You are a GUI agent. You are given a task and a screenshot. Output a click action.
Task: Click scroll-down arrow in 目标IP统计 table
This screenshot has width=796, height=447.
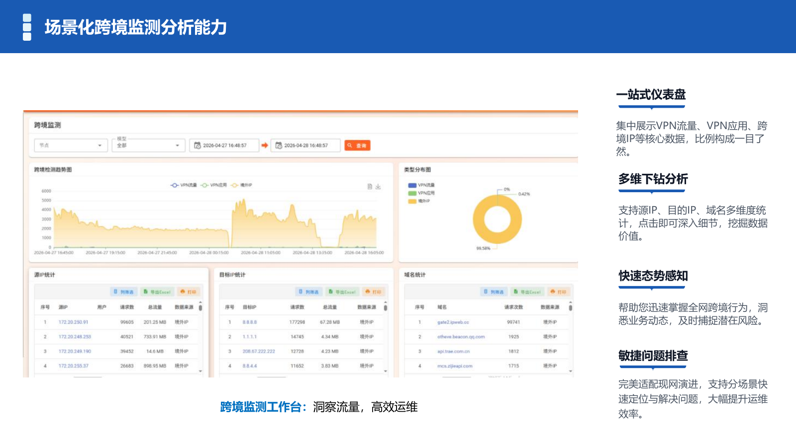pyautogui.click(x=386, y=371)
